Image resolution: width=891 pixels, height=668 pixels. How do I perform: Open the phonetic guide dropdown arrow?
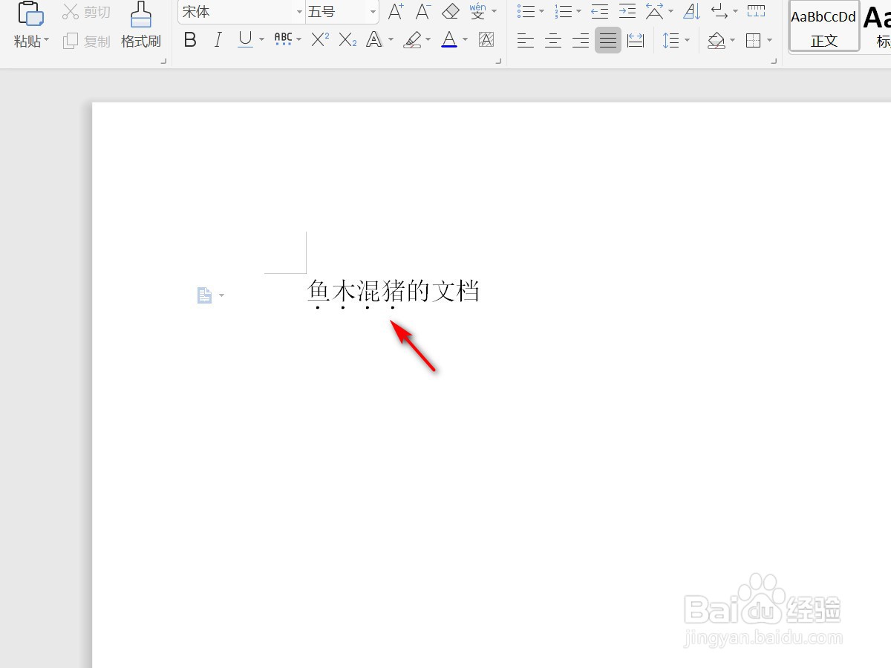(495, 12)
